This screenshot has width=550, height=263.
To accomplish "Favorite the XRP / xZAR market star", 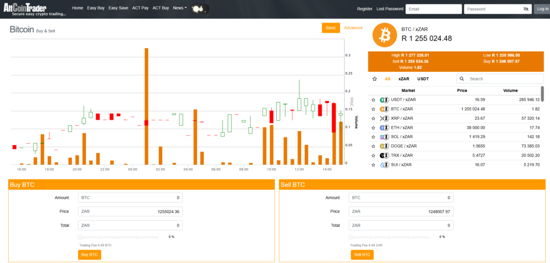I will pos(373,118).
